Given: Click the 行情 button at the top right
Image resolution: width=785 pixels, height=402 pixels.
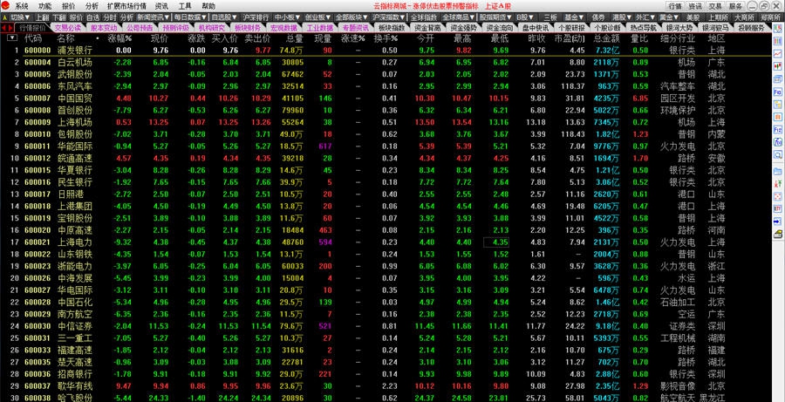Looking at the screenshot, I should (675, 6).
